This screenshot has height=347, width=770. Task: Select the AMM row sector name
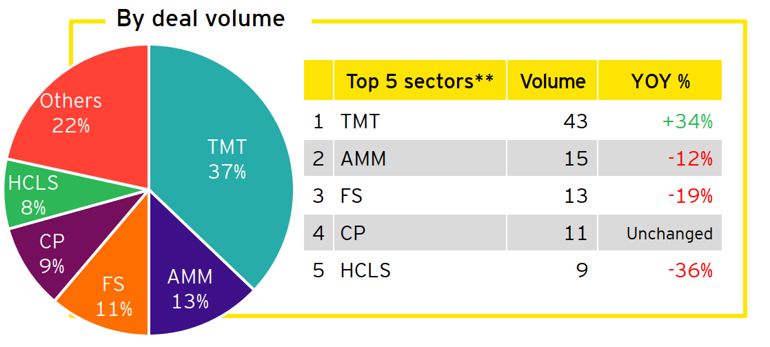pyautogui.click(x=363, y=159)
